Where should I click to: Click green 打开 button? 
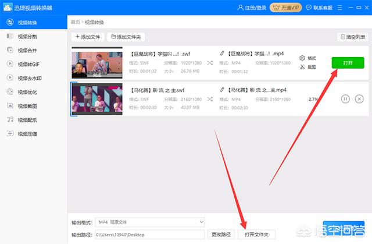tap(348, 63)
